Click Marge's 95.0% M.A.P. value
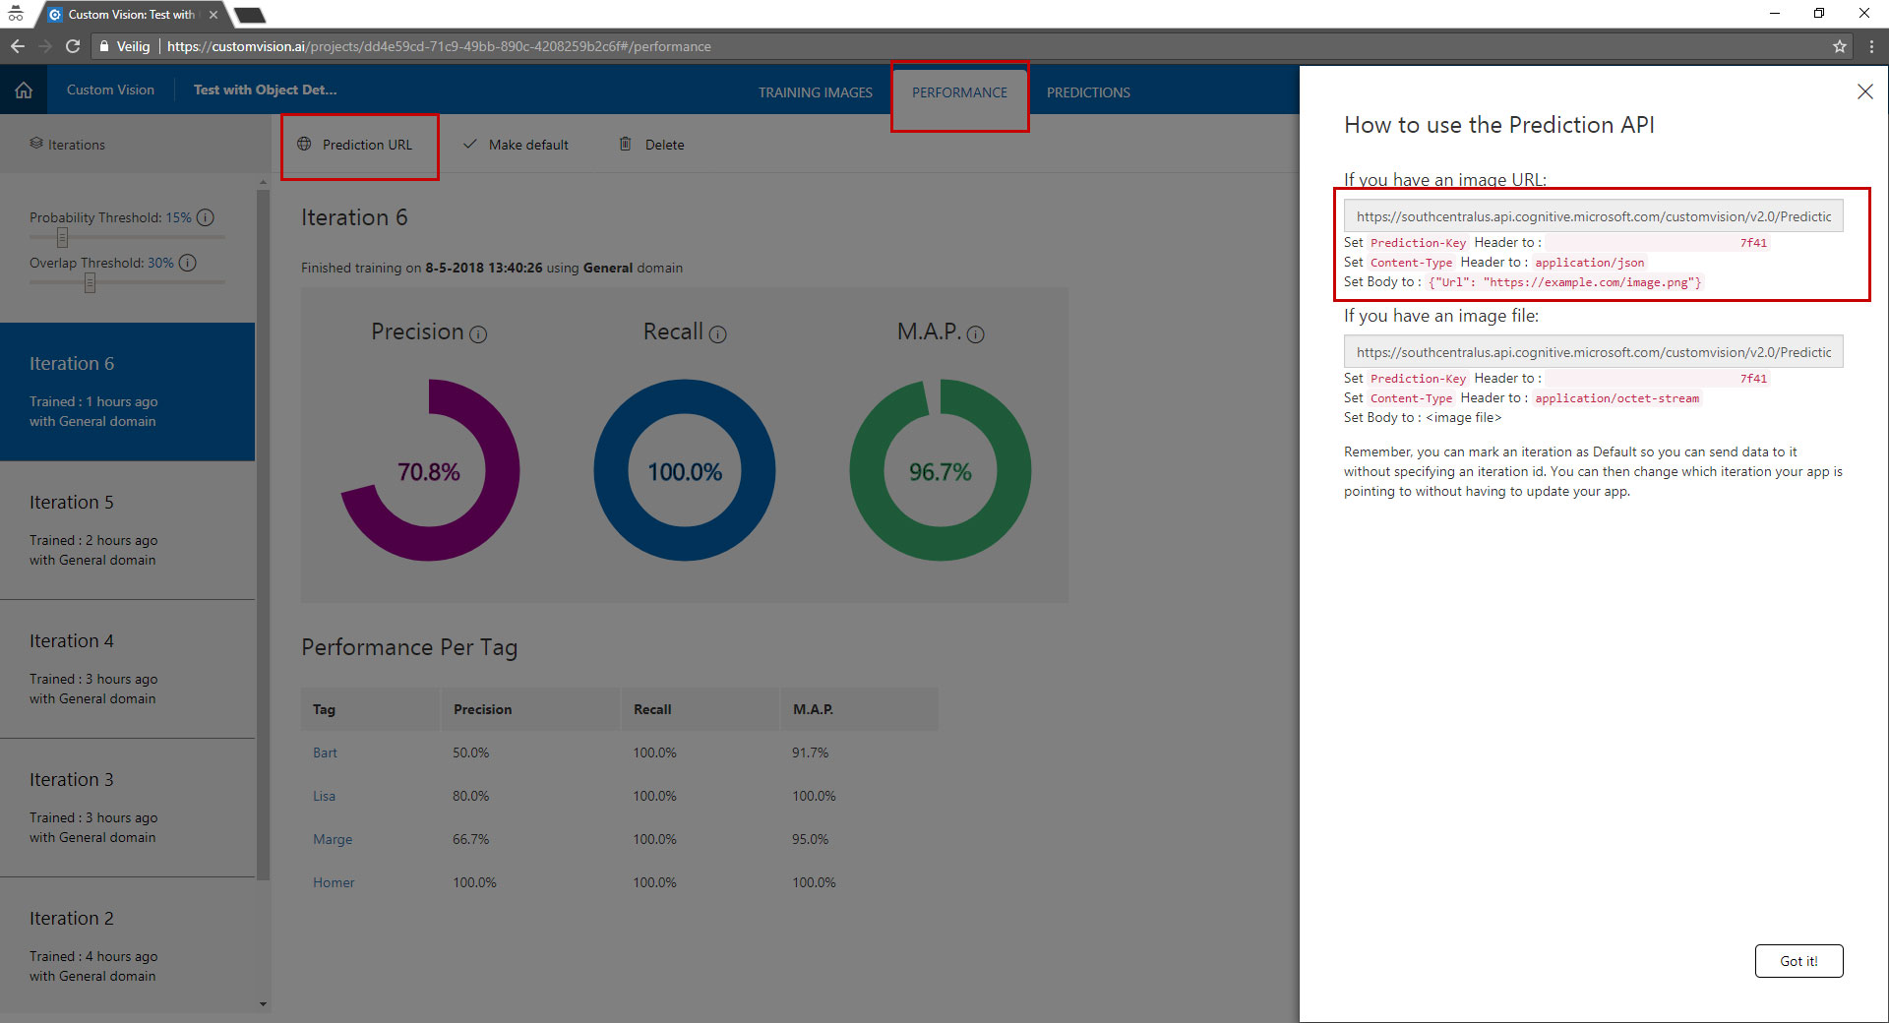1889x1023 pixels. pos(811,839)
